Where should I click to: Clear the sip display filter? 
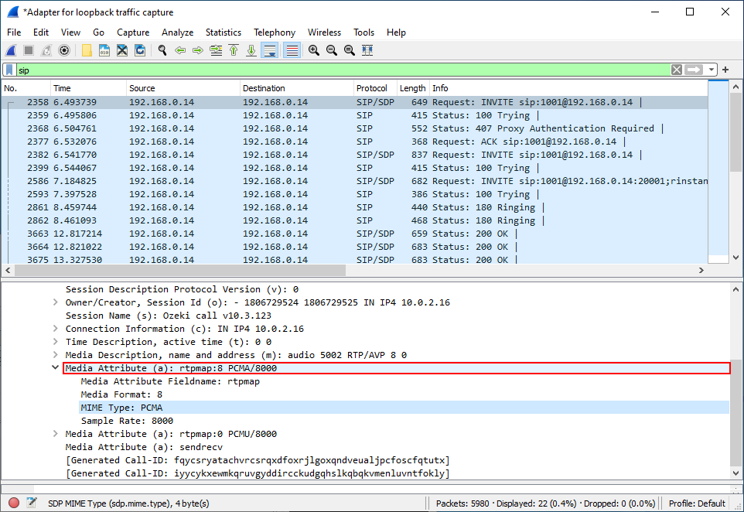[x=677, y=70]
